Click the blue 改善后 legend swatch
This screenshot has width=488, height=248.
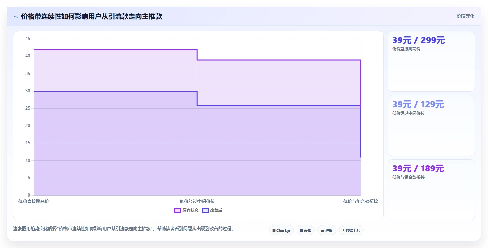point(205,211)
